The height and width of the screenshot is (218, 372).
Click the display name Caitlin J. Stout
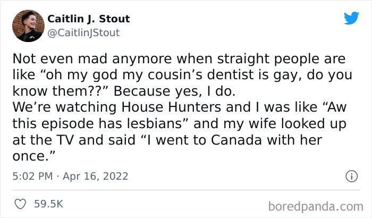(x=89, y=19)
